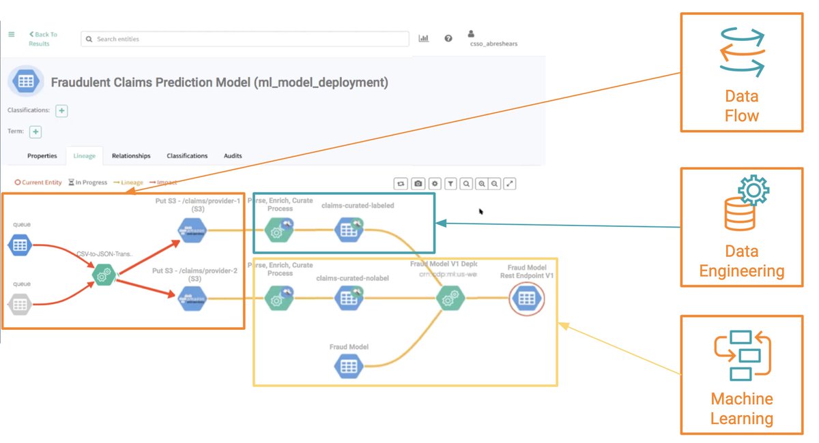Viewport: 819px width, 443px height.
Task: Export lineage with the camera icon
Action: 418,183
